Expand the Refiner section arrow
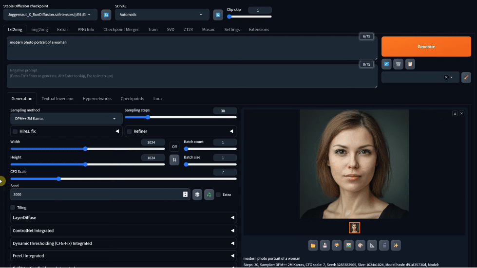477x268 pixels. point(231,131)
